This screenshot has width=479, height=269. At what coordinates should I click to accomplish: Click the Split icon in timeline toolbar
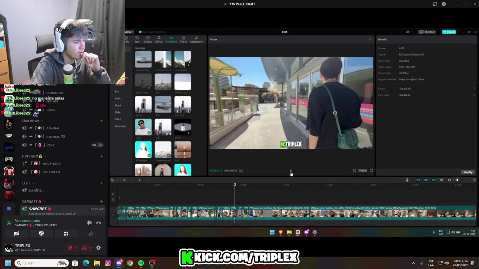coord(140,180)
